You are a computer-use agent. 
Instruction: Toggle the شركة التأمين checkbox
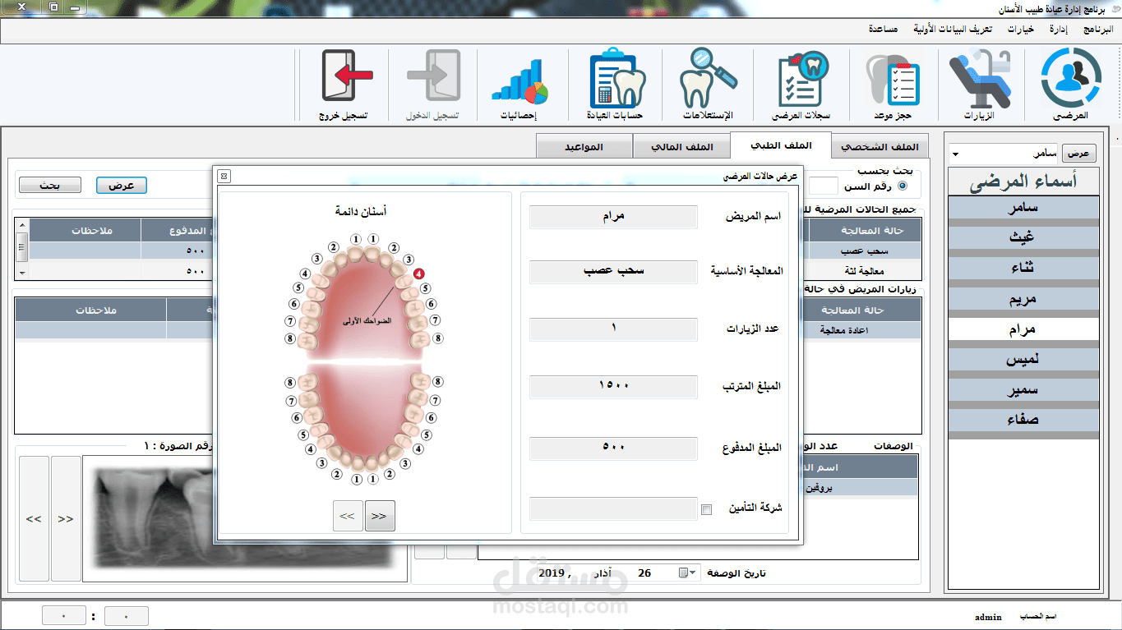click(x=706, y=509)
